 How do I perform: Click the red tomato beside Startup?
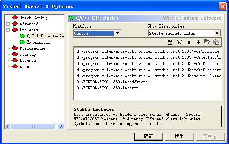point(15,54)
